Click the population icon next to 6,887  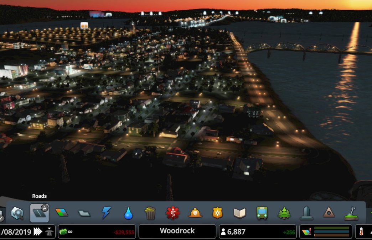(x=223, y=232)
